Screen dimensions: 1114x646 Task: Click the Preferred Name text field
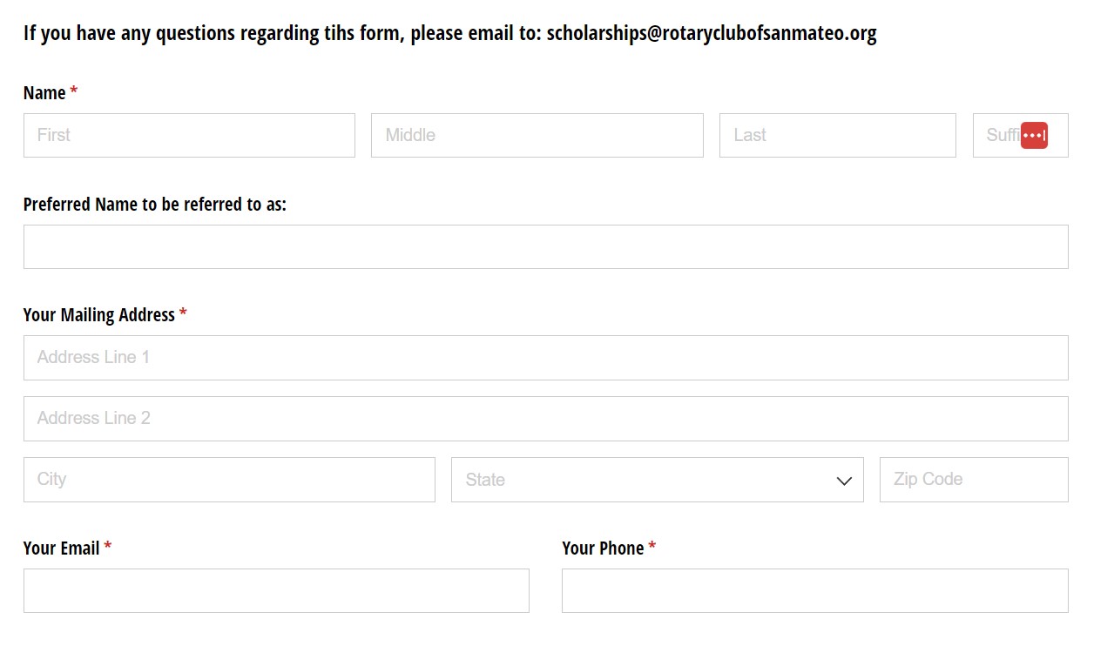coord(545,247)
